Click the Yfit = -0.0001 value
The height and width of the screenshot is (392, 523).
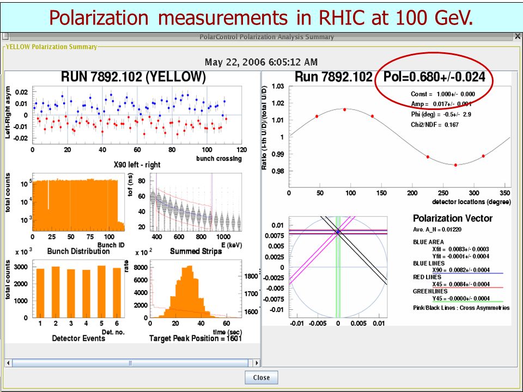pos(460,256)
